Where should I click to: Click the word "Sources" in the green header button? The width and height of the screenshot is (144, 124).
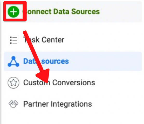(x=86, y=12)
